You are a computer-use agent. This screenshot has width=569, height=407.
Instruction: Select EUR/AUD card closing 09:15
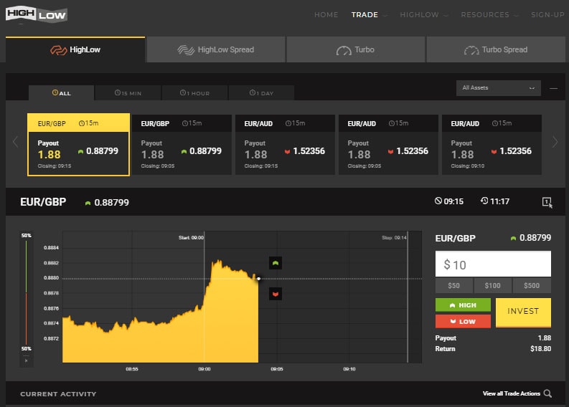tap(286, 145)
